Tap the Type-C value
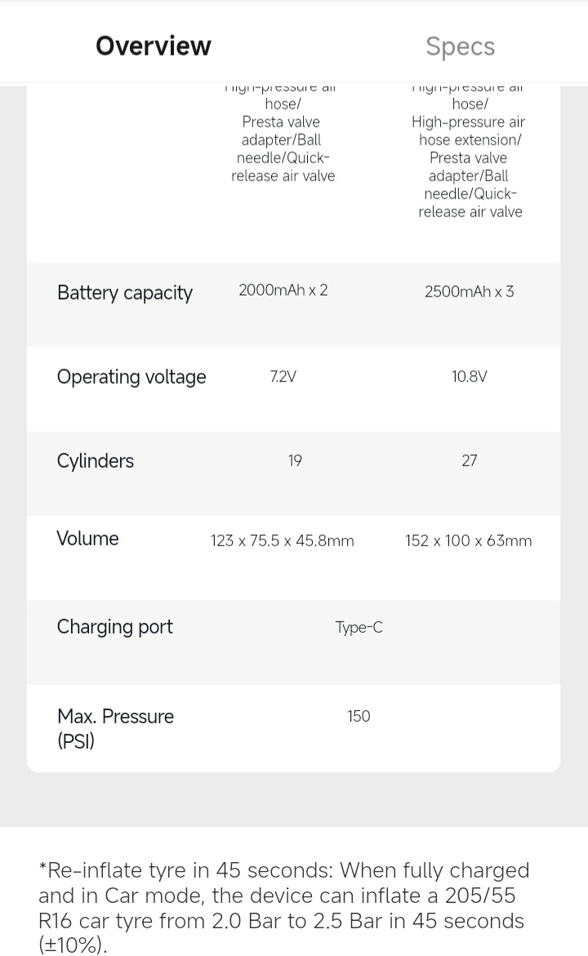 click(359, 627)
